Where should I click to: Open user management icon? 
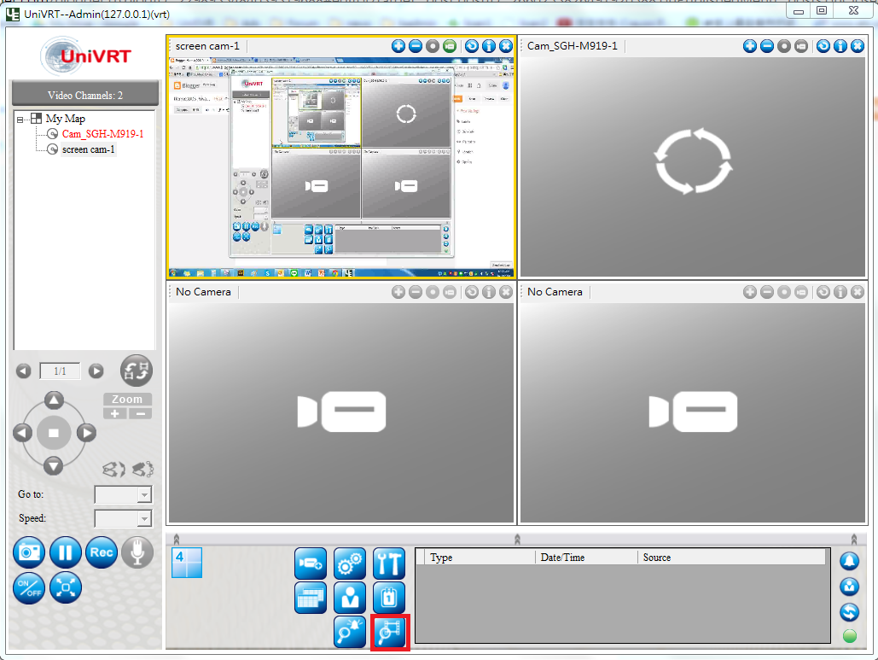[350, 598]
